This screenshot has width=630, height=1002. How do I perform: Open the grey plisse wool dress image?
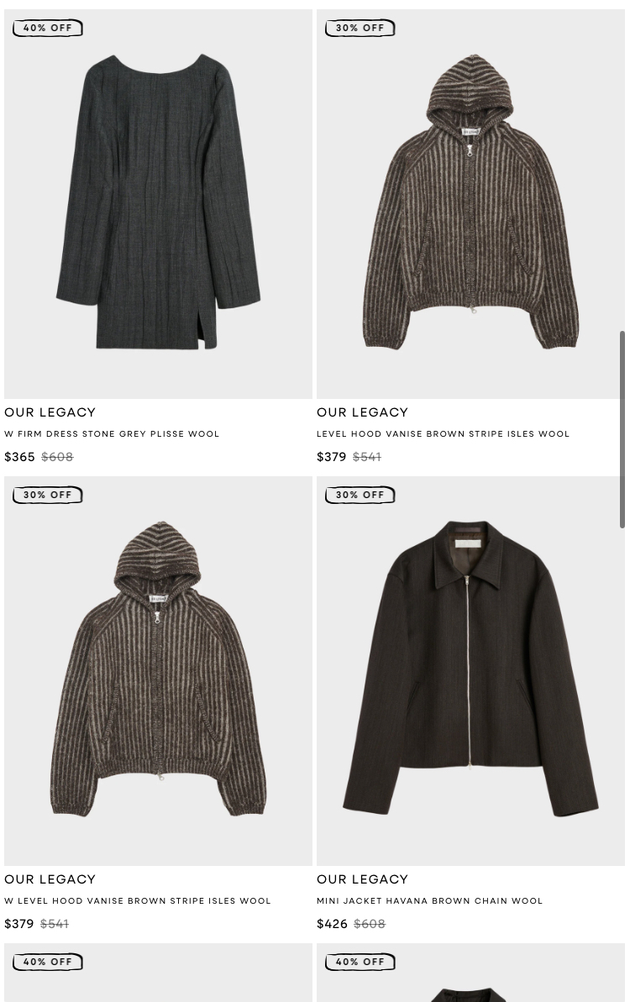(158, 204)
